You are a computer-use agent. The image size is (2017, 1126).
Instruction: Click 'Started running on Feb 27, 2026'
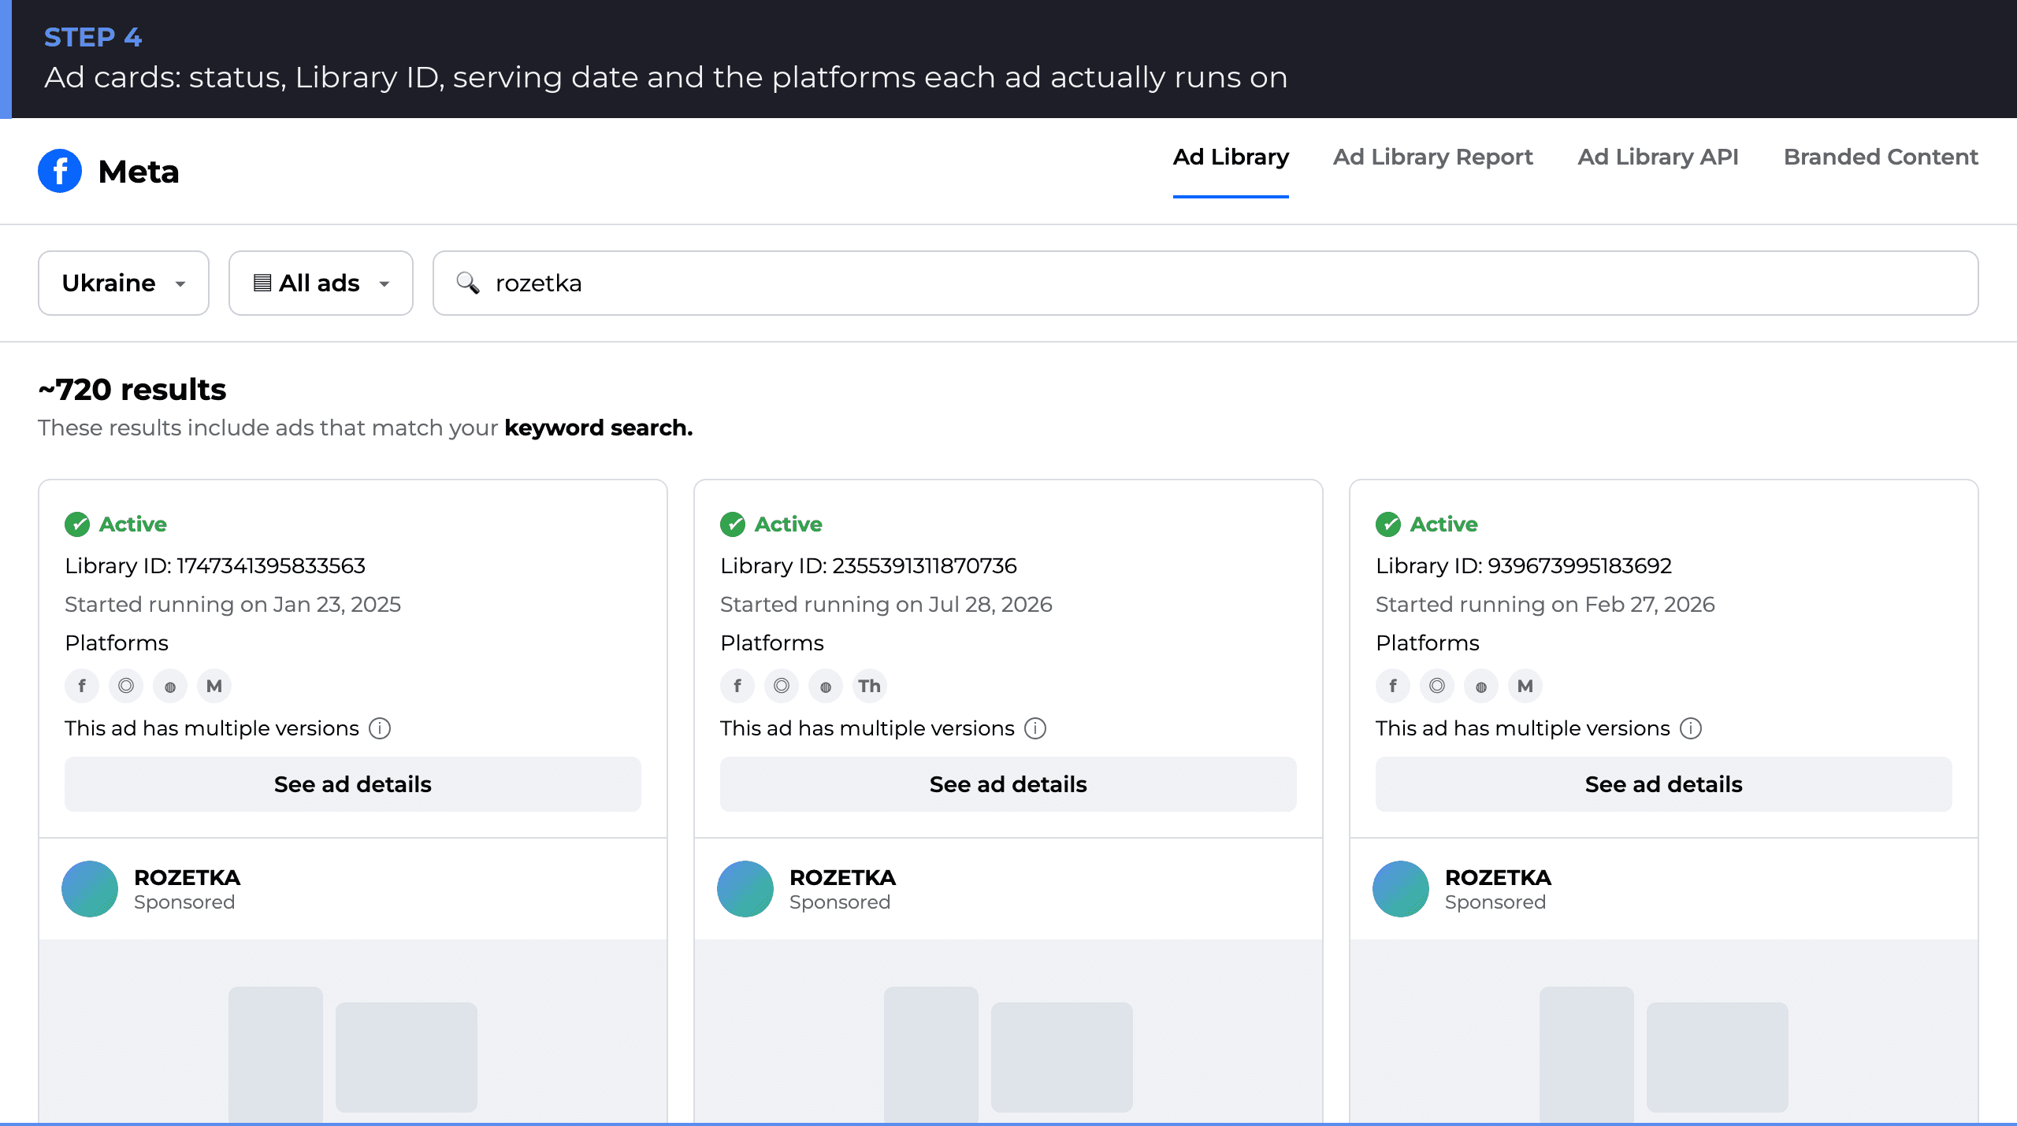click(x=1545, y=604)
